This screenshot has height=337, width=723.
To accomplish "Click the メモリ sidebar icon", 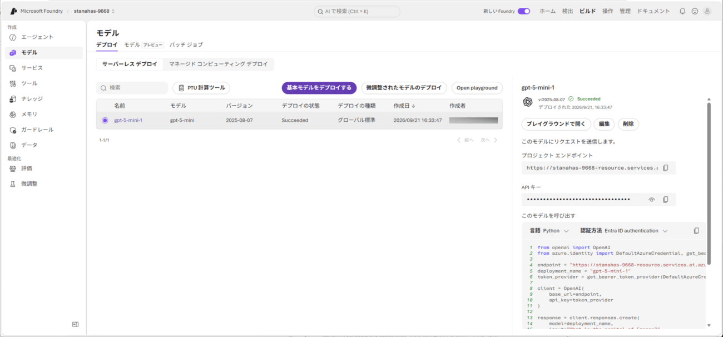I will click(x=13, y=114).
